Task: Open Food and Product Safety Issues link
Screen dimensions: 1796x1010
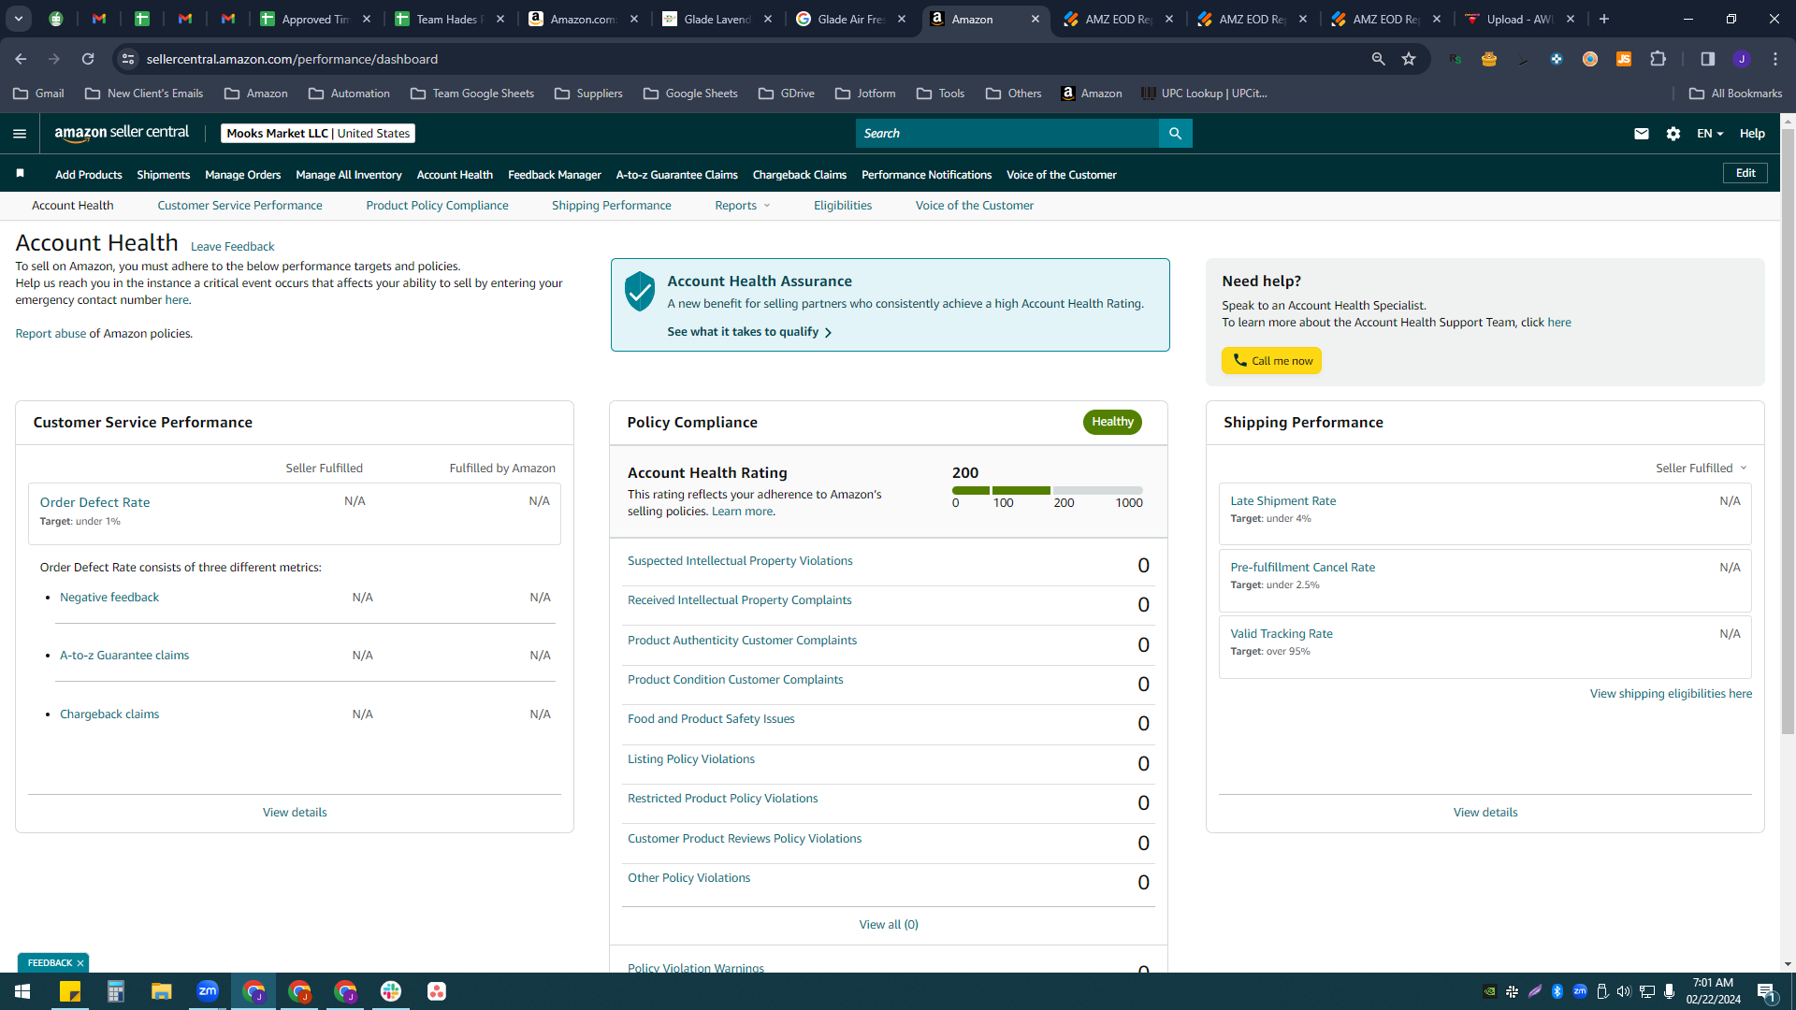Action: (711, 719)
